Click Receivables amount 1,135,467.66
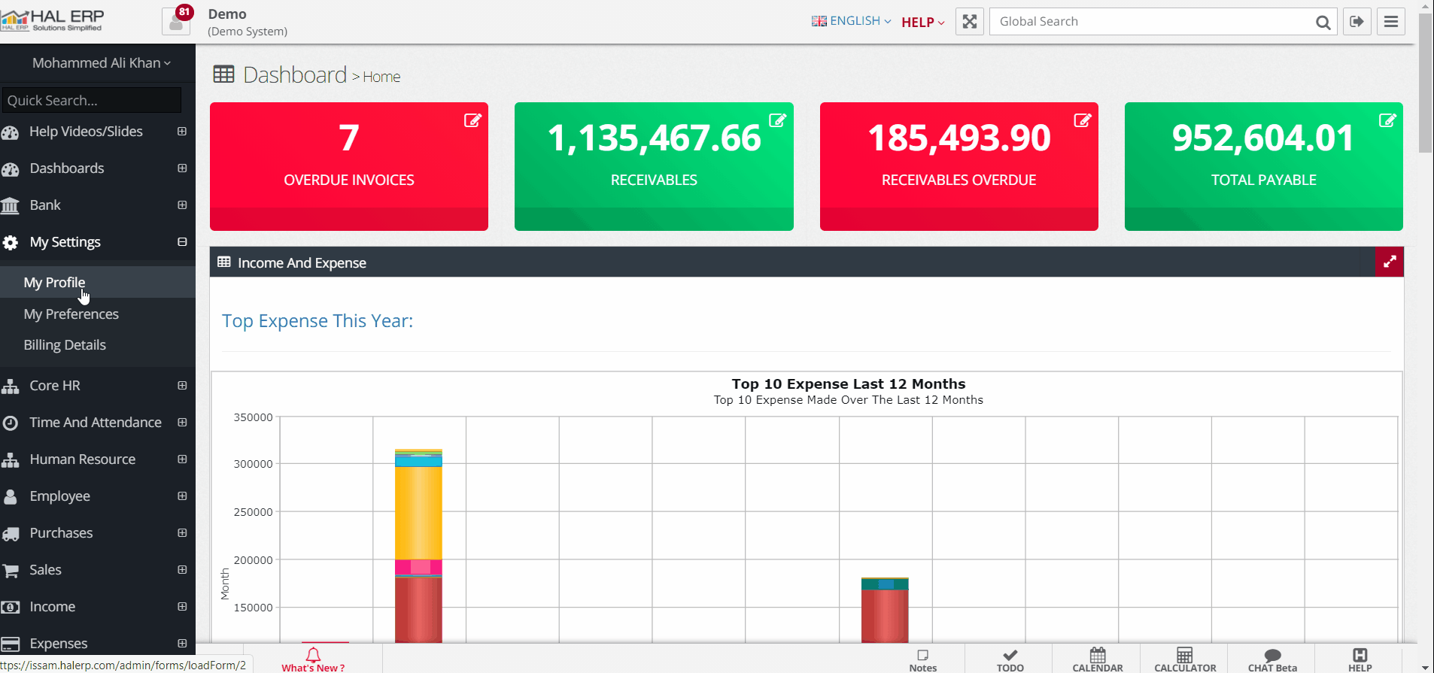1434x673 pixels. click(x=654, y=138)
